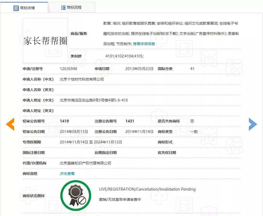
Task: Select the 专用权期限 date range
Action: 91,142
